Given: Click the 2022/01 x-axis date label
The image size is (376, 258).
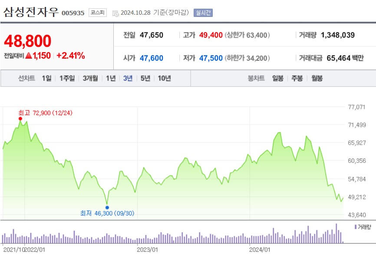Looking at the screenshot, I should coord(35,250).
